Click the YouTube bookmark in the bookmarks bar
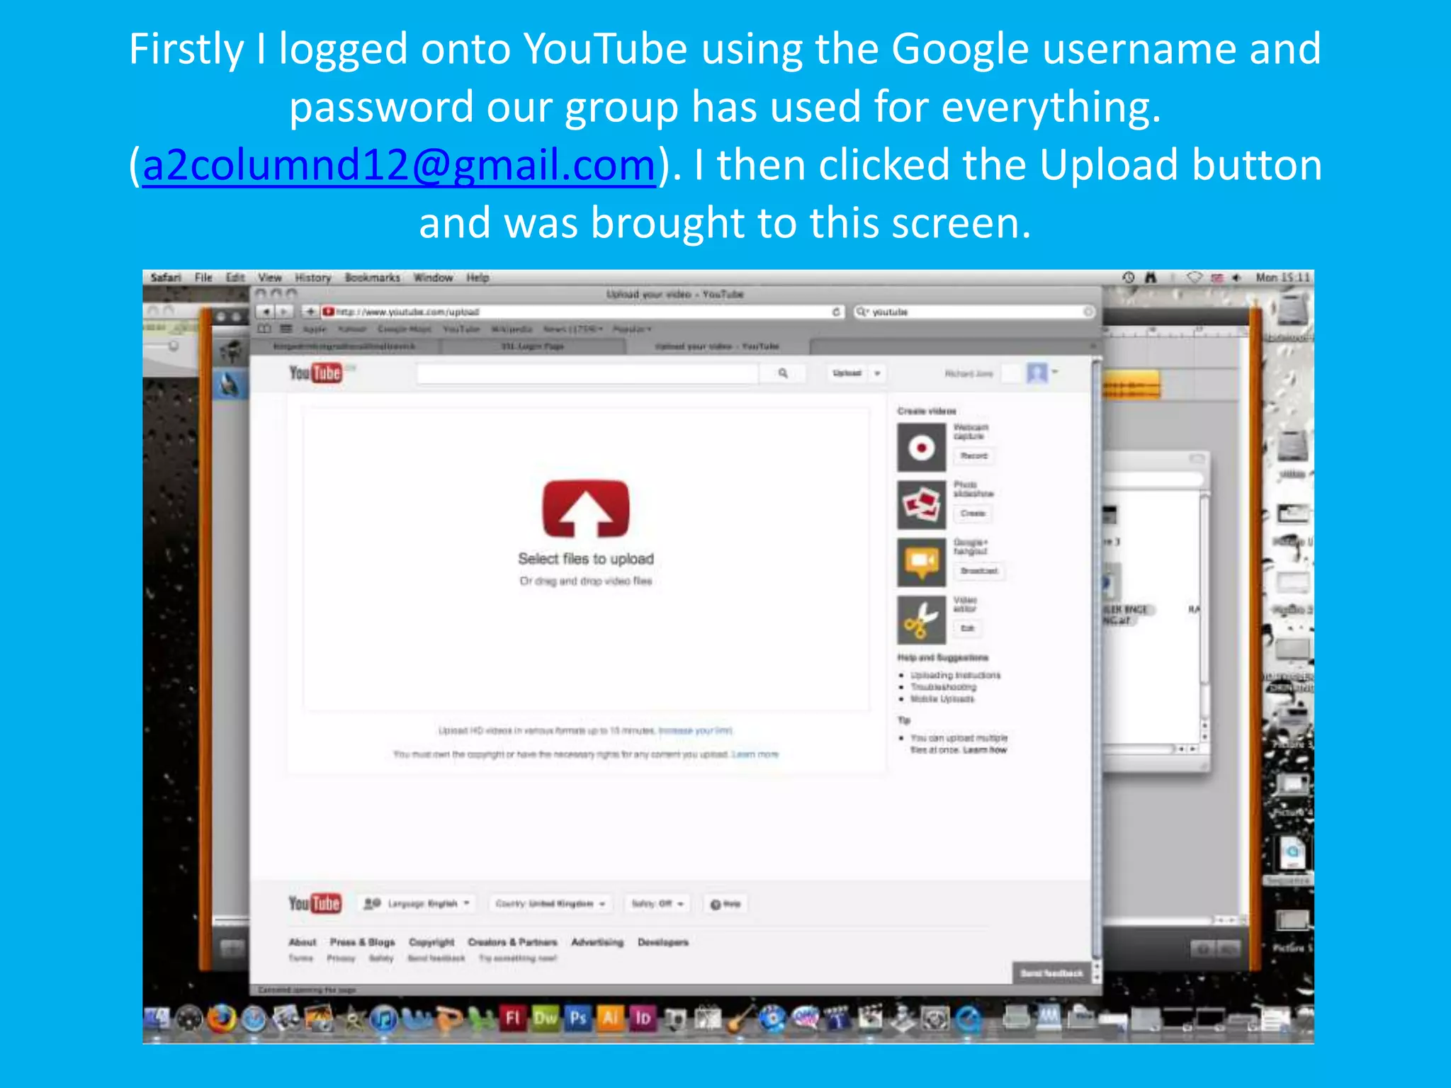Viewport: 1451px width, 1088px height. click(x=461, y=329)
